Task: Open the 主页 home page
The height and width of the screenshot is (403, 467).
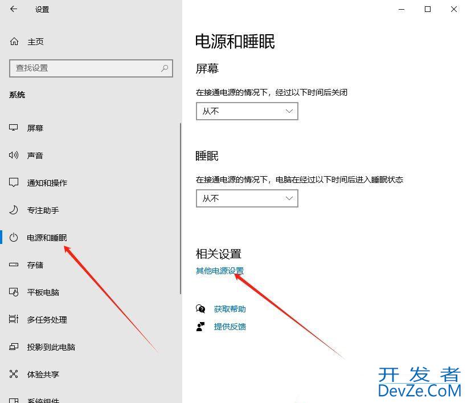Action: (x=35, y=42)
